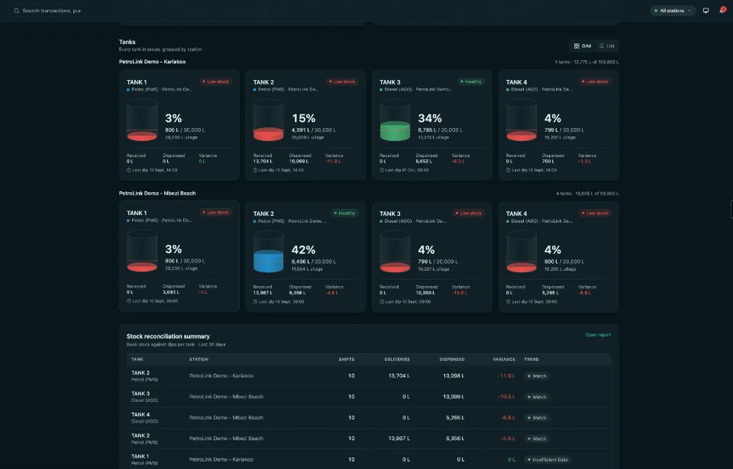Click Low stock badge on Mbezi Beach Tank 4
733x469 pixels.
(x=595, y=213)
